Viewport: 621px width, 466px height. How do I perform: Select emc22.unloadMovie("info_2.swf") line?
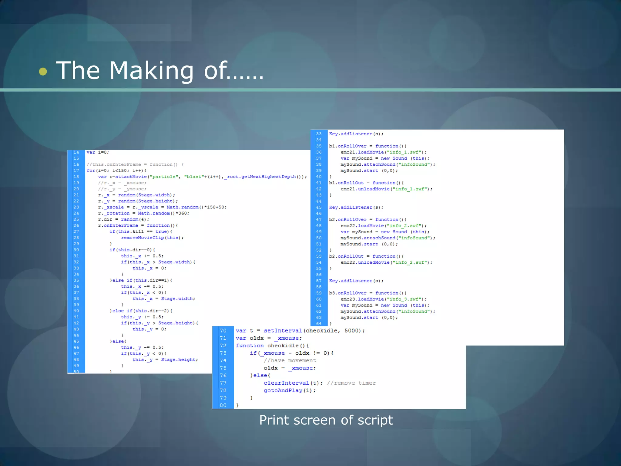pos(387,262)
